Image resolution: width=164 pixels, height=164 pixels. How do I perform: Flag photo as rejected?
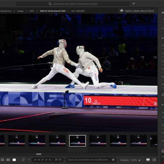[x=60, y=160]
